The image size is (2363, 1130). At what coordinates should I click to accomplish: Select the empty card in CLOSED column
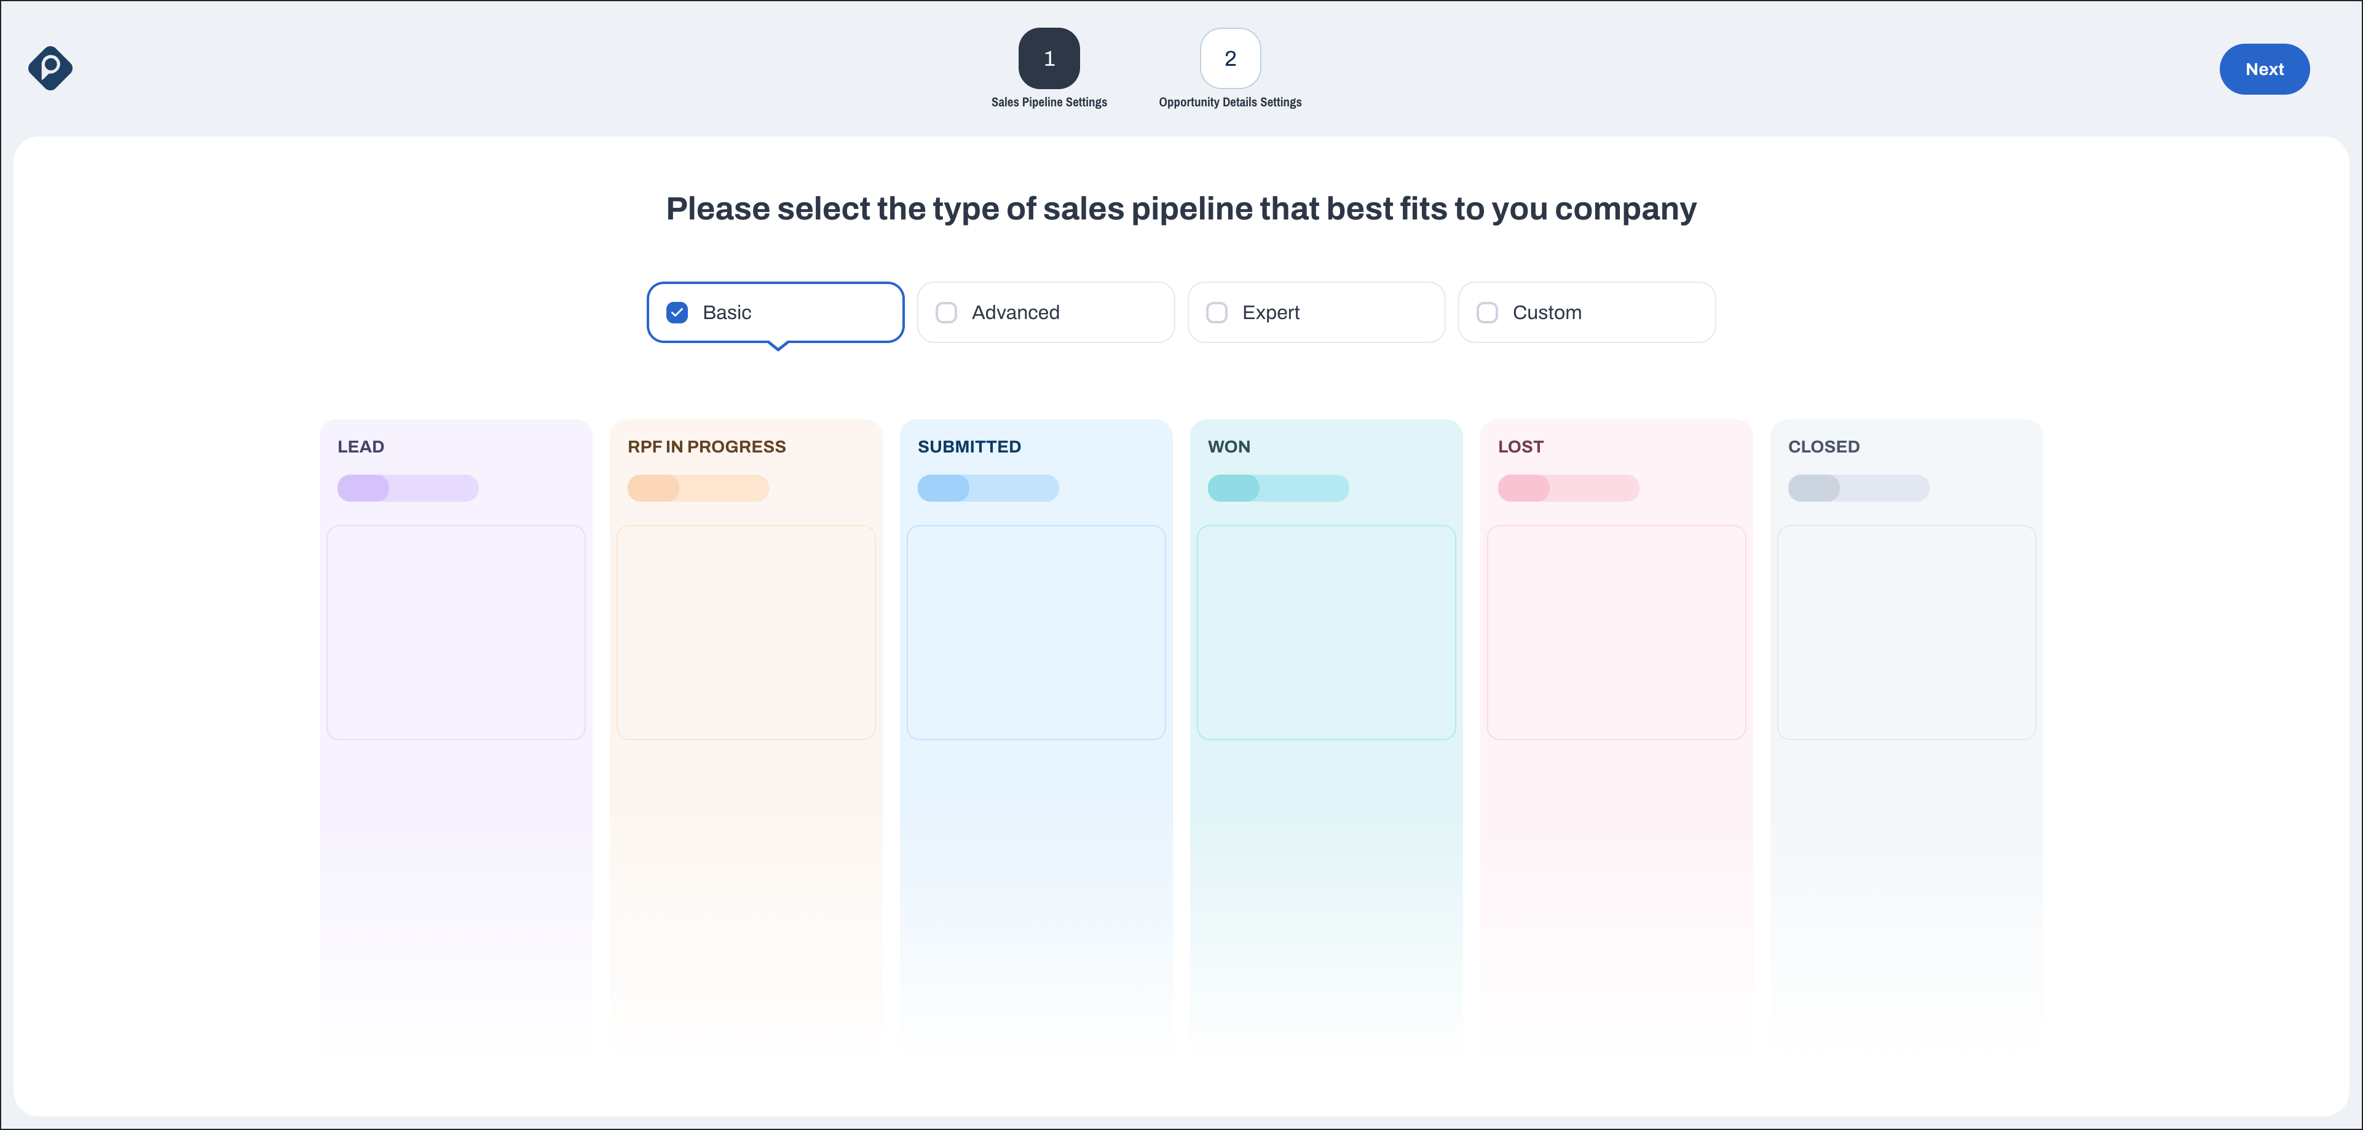tap(1905, 632)
